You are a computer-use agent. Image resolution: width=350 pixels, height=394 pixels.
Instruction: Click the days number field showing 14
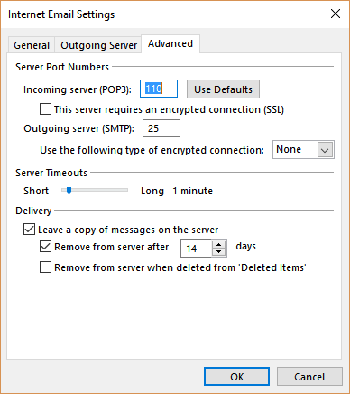(x=197, y=249)
